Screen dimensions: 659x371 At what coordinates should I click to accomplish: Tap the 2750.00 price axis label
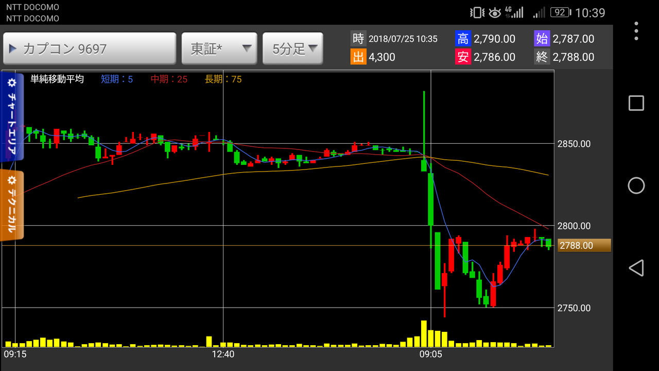coord(574,308)
